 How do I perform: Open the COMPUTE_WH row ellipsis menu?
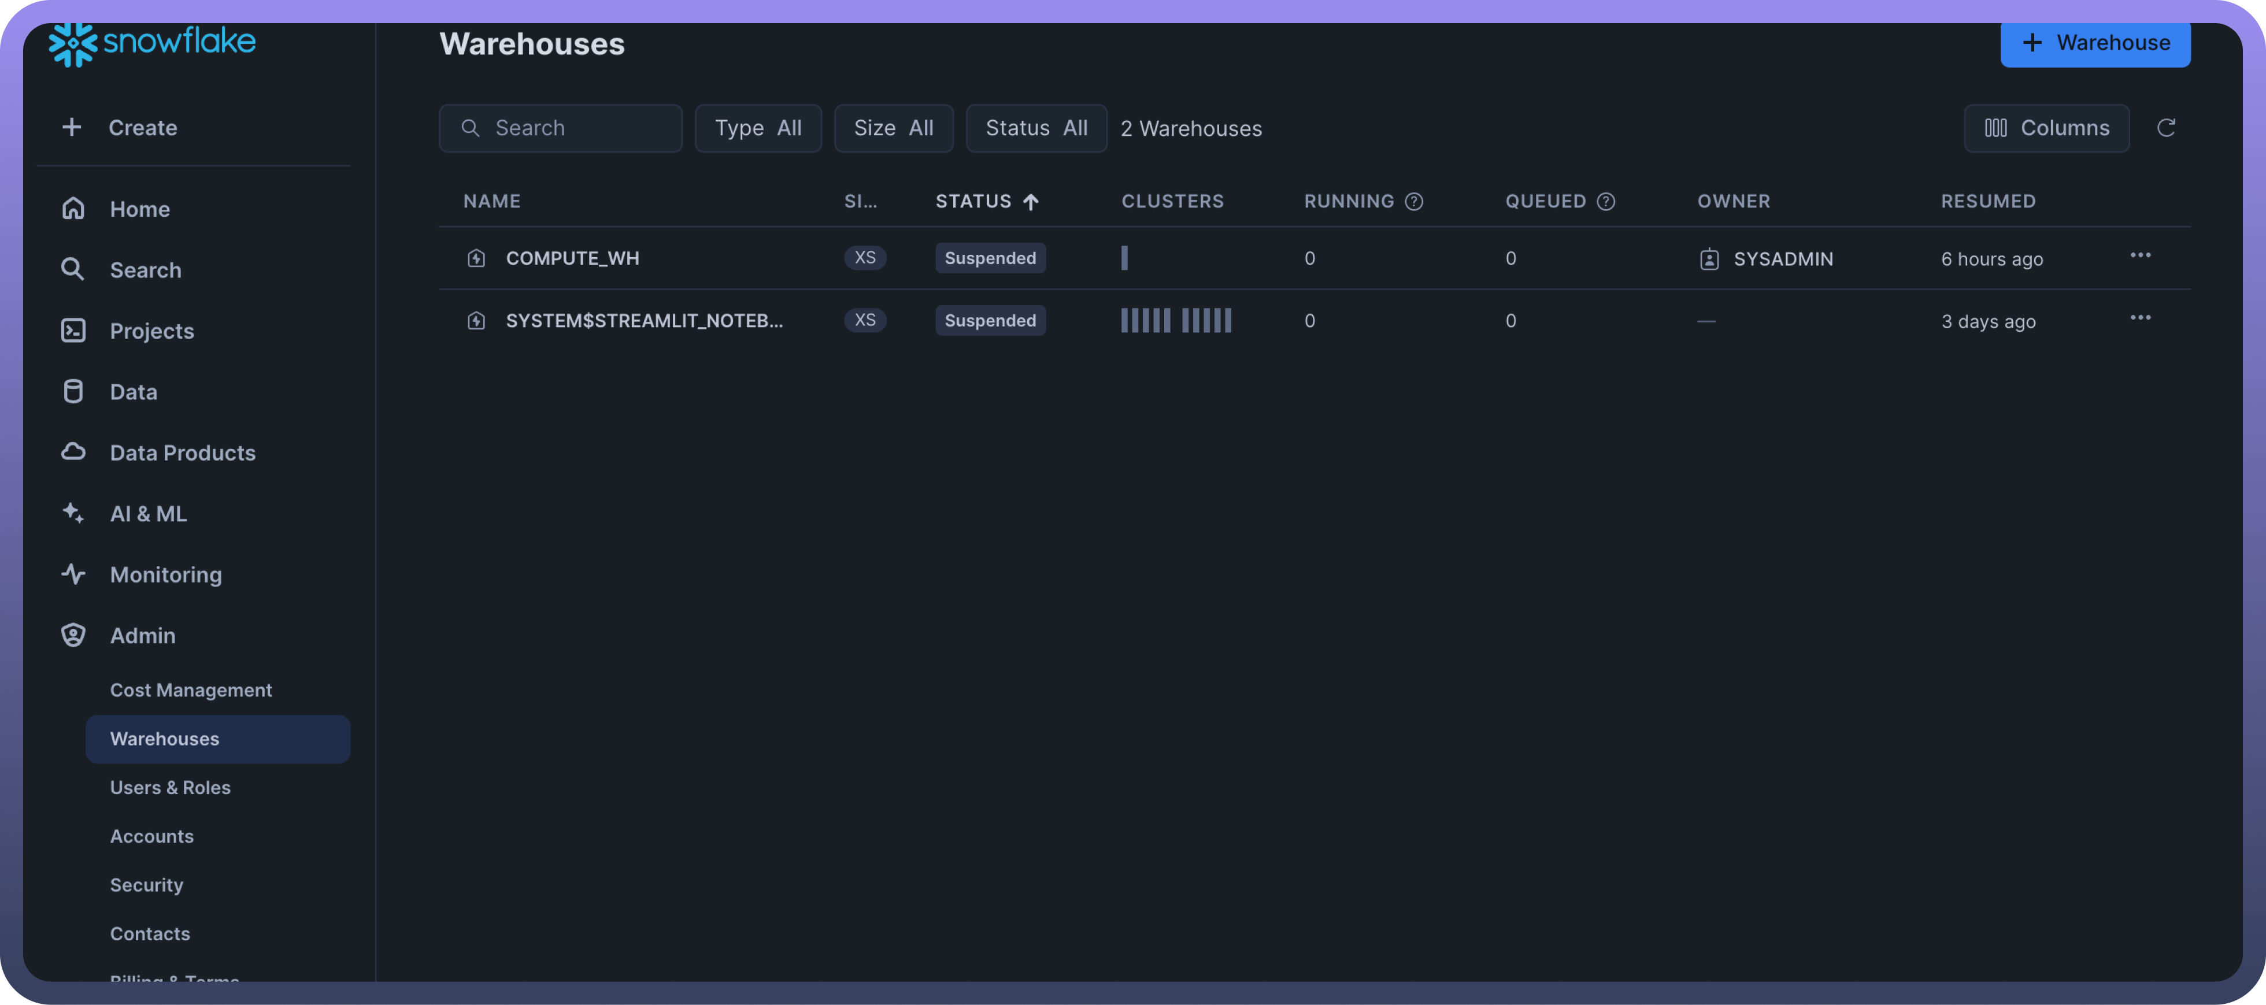click(x=2139, y=256)
